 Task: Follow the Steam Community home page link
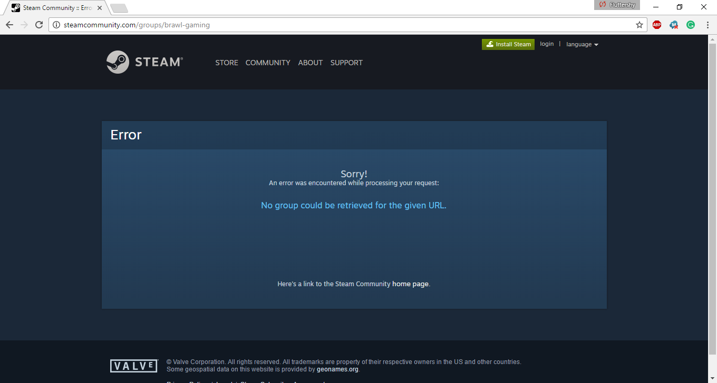point(410,284)
